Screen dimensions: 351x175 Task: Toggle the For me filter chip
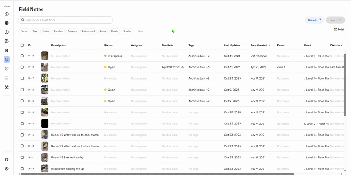coord(24,31)
